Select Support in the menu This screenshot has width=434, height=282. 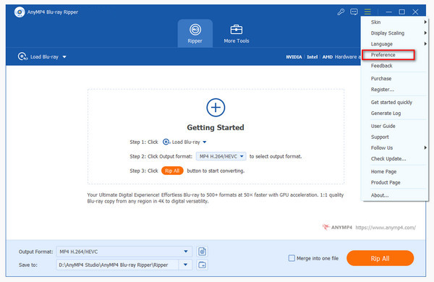pyautogui.click(x=395, y=137)
